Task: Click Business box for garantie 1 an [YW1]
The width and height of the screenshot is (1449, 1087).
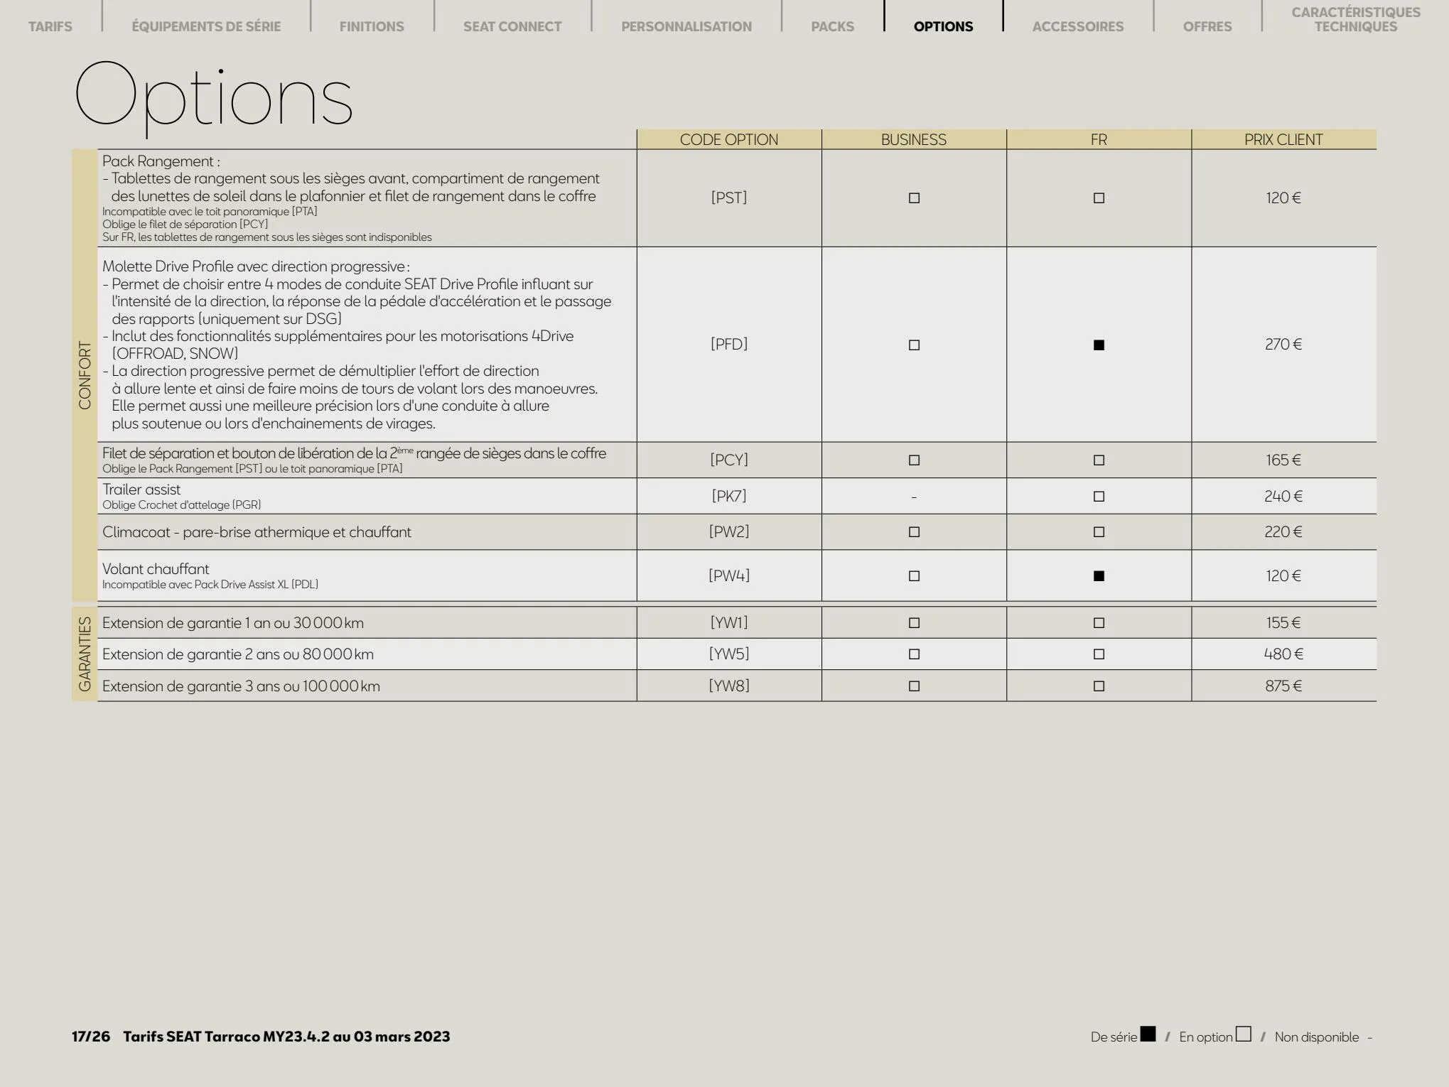Action: [914, 623]
